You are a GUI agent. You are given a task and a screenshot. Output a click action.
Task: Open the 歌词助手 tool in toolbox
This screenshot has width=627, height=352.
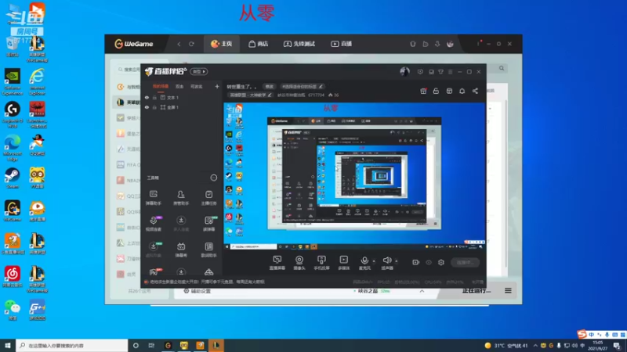208,250
